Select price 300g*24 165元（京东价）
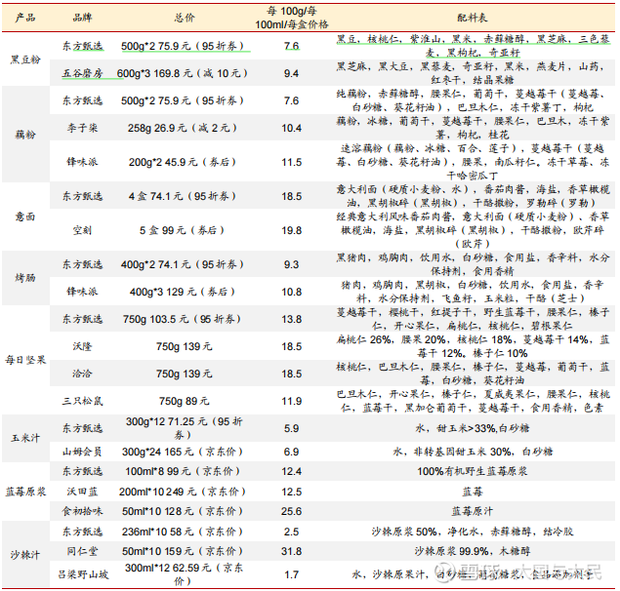The image size is (620, 591). click(x=183, y=452)
